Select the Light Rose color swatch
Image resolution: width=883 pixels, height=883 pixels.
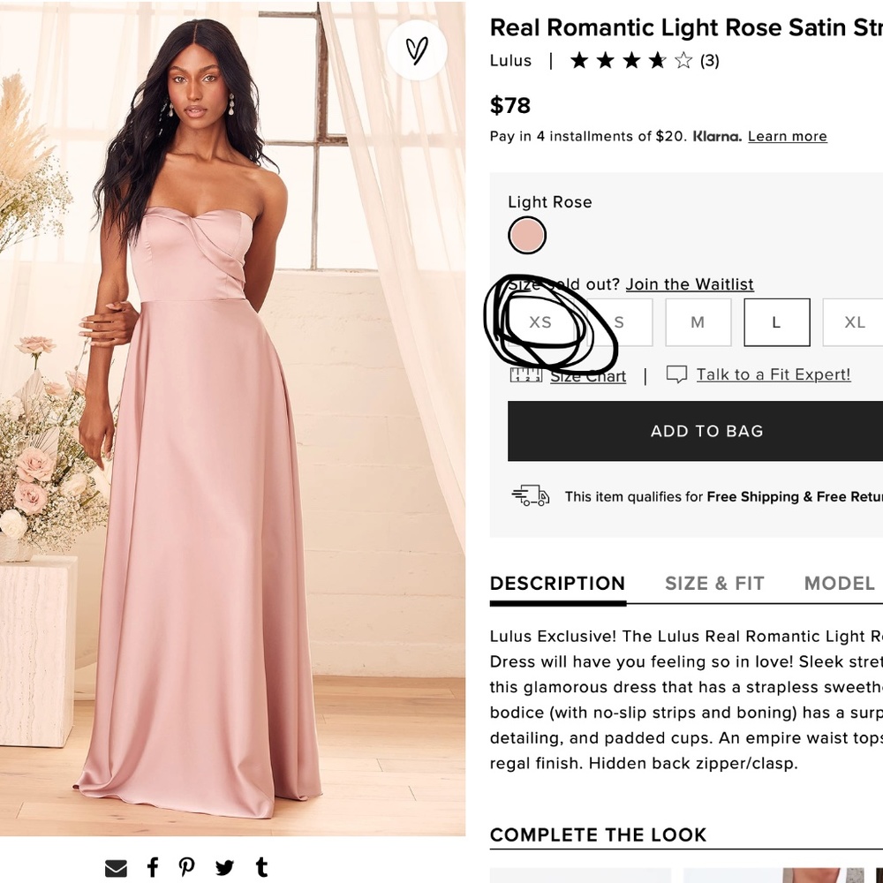click(527, 236)
